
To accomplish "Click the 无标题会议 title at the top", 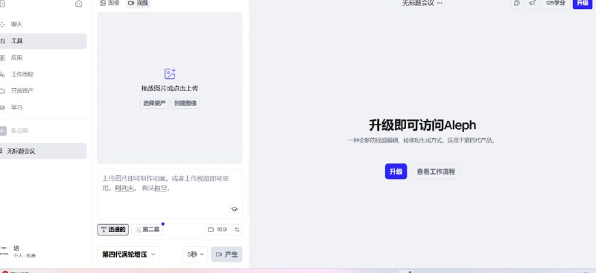I will coord(418,3).
